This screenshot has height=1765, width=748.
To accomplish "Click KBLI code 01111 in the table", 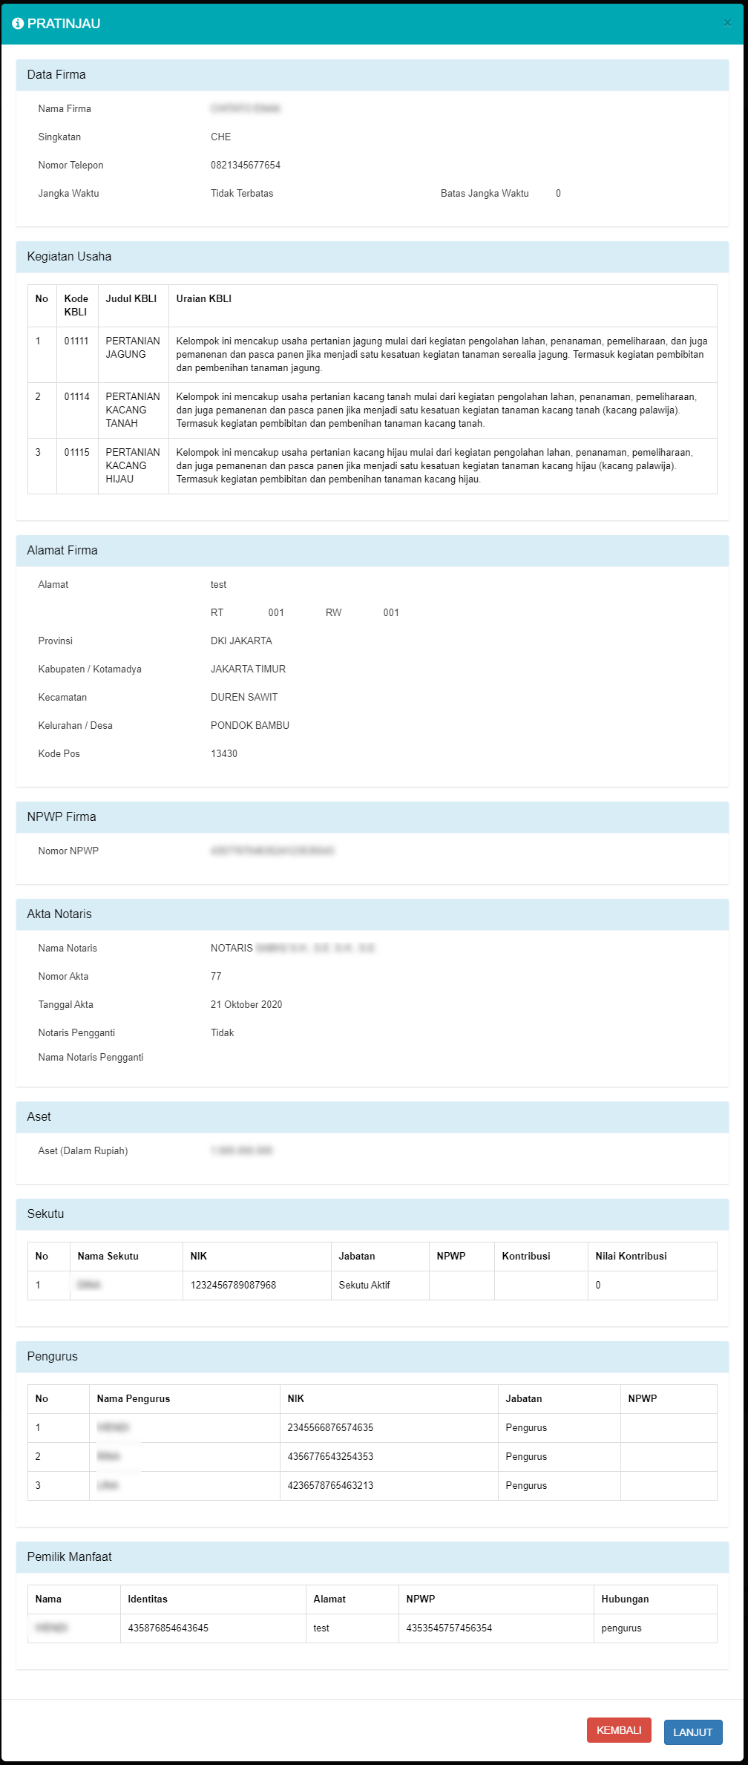I will click(76, 341).
